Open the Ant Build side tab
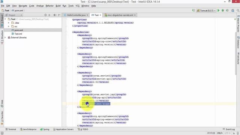 tap(238, 58)
